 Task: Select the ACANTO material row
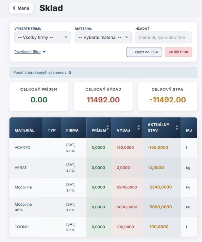(103, 147)
